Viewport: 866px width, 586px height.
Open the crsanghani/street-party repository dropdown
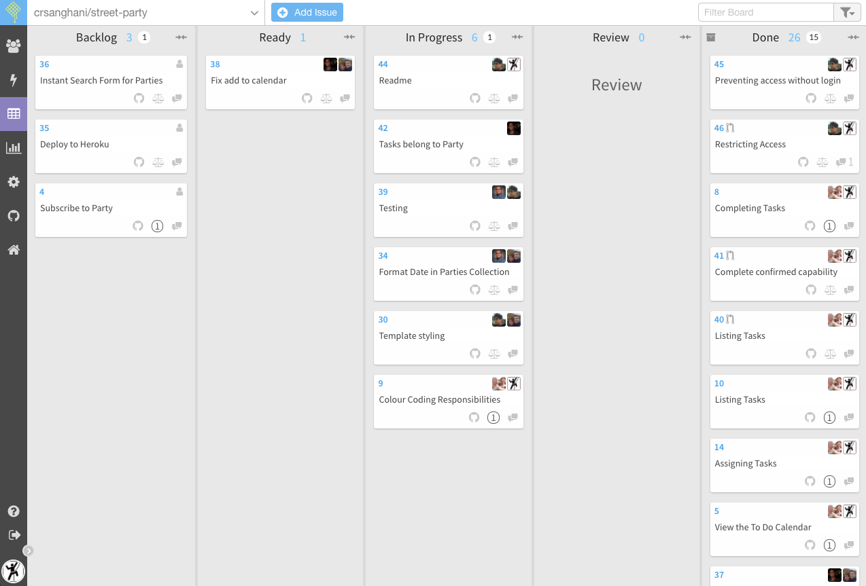click(x=145, y=13)
